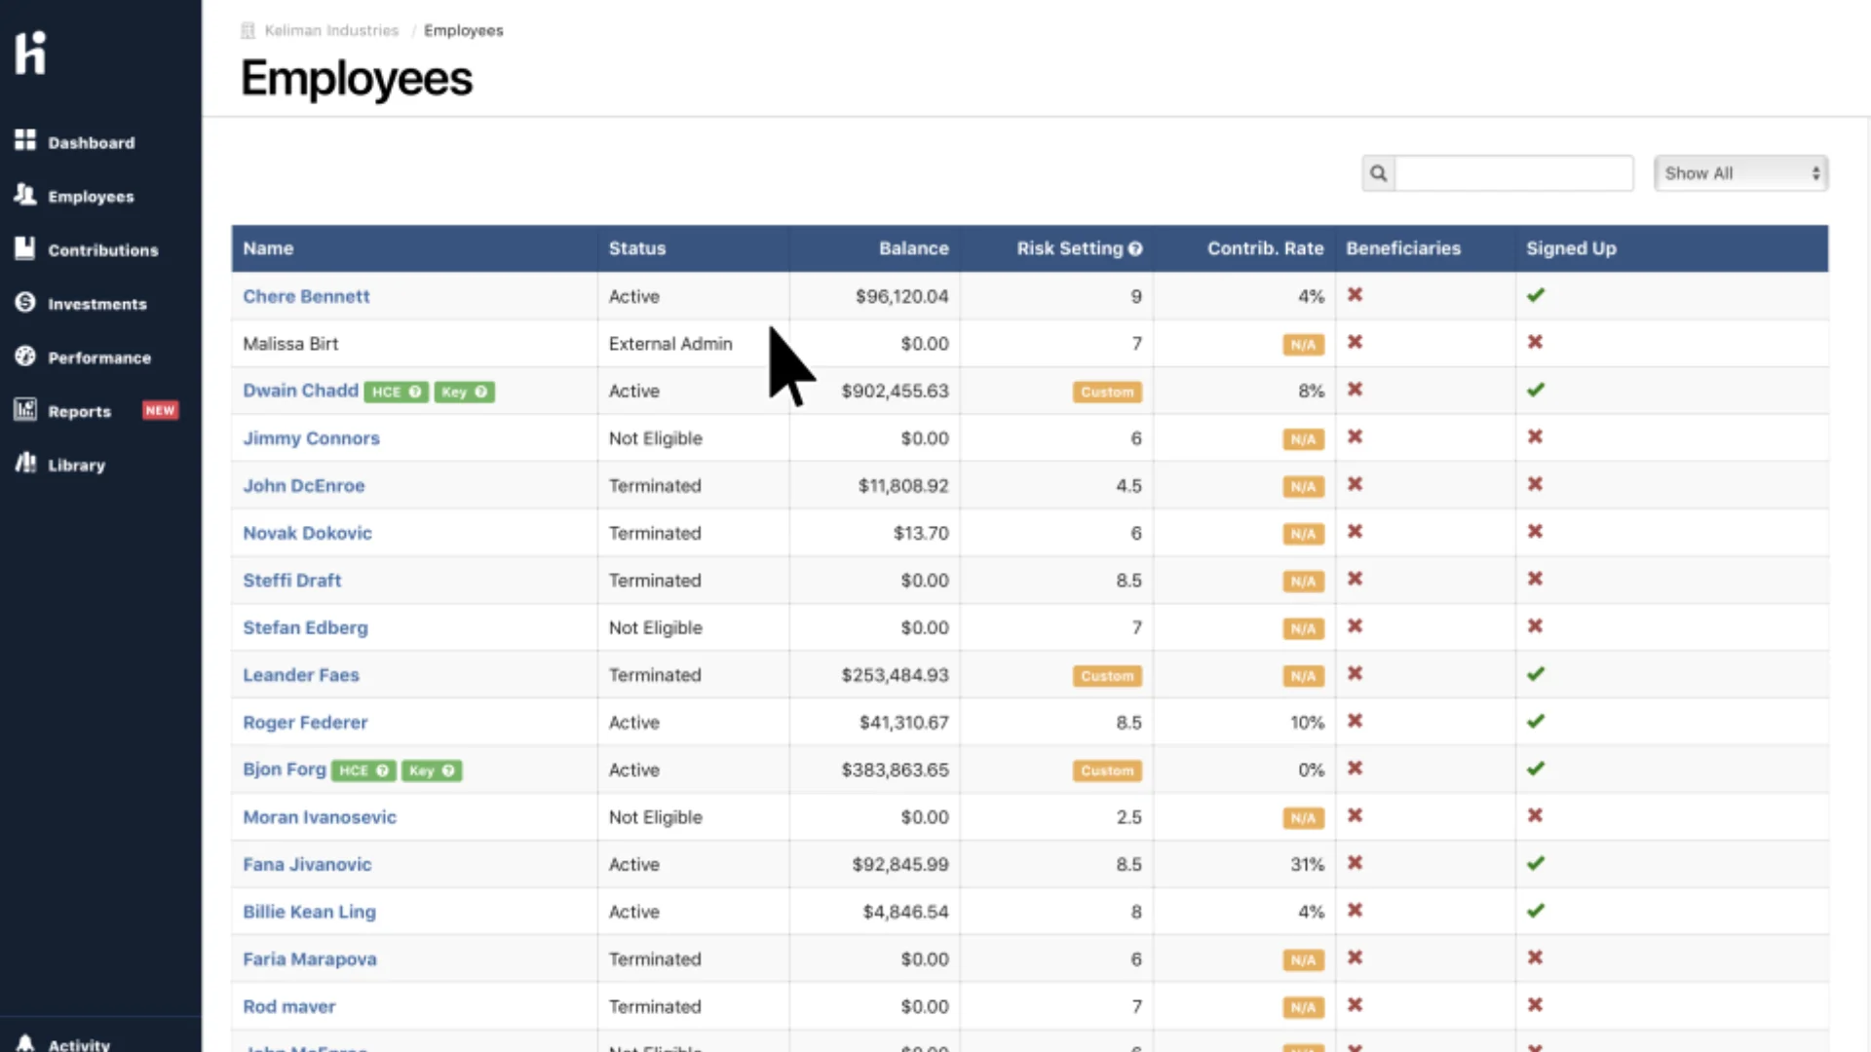Sort by the Signed Up column header
1871x1052 pixels.
tap(1571, 248)
